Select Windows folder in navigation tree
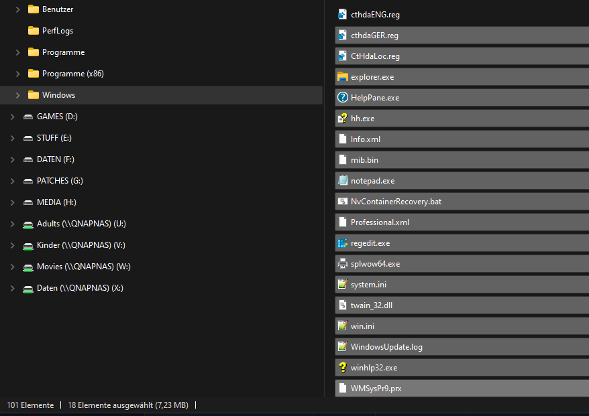Viewport: 589px width, 416px height. (x=161, y=95)
